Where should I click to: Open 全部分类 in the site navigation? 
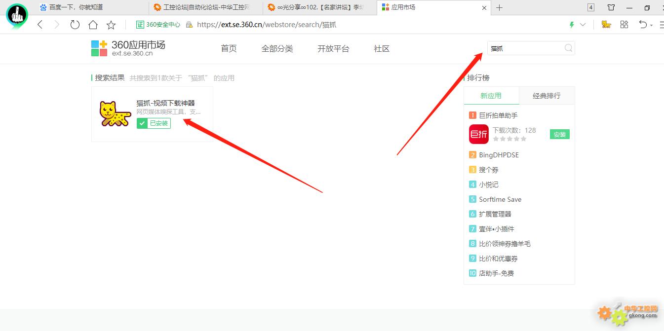point(277,48)
